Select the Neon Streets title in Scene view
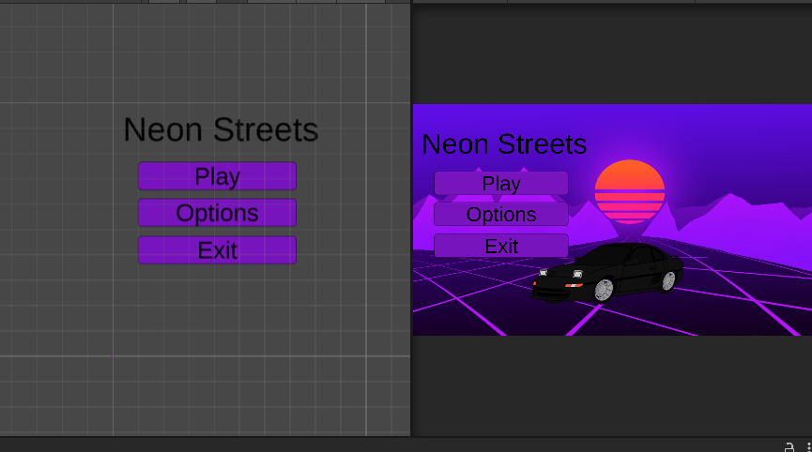The height and width of the screenshot is (452, 812). tap(221, 130)
